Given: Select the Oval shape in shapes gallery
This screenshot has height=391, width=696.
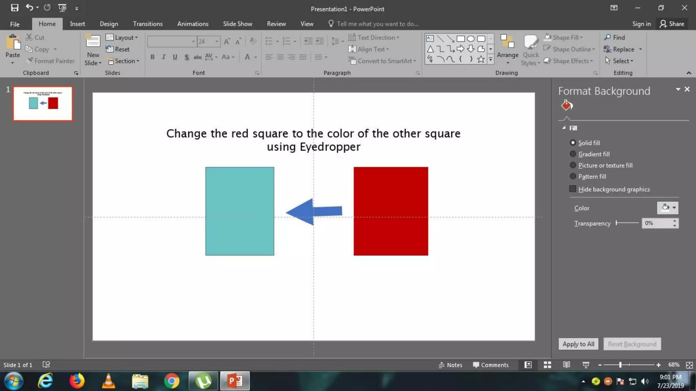Looking at the screenshot, I should [x=471, y=38].
